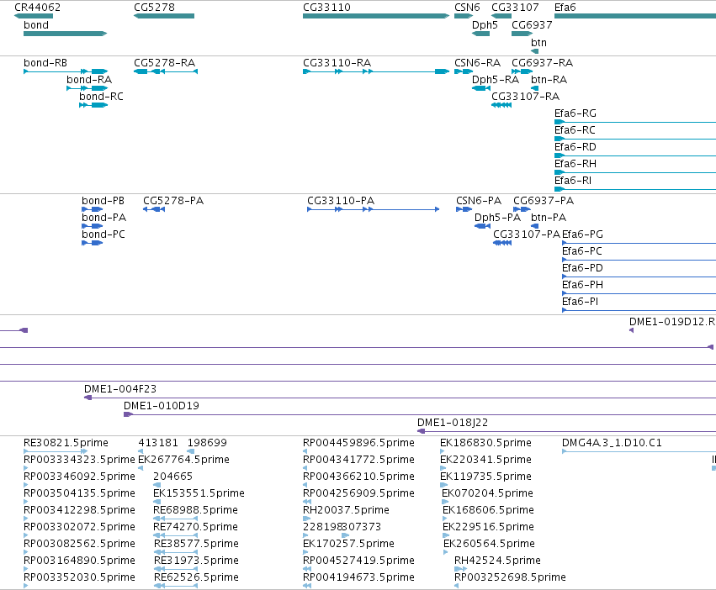Click the DME1-019D12.R clone label
Viewport: 716px width, 590px height.
tap(672, 322)
